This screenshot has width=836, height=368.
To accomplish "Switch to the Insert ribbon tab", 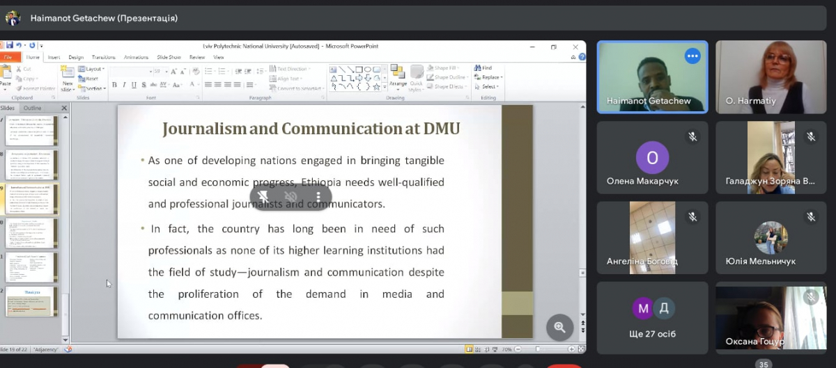I will (54, 57).
